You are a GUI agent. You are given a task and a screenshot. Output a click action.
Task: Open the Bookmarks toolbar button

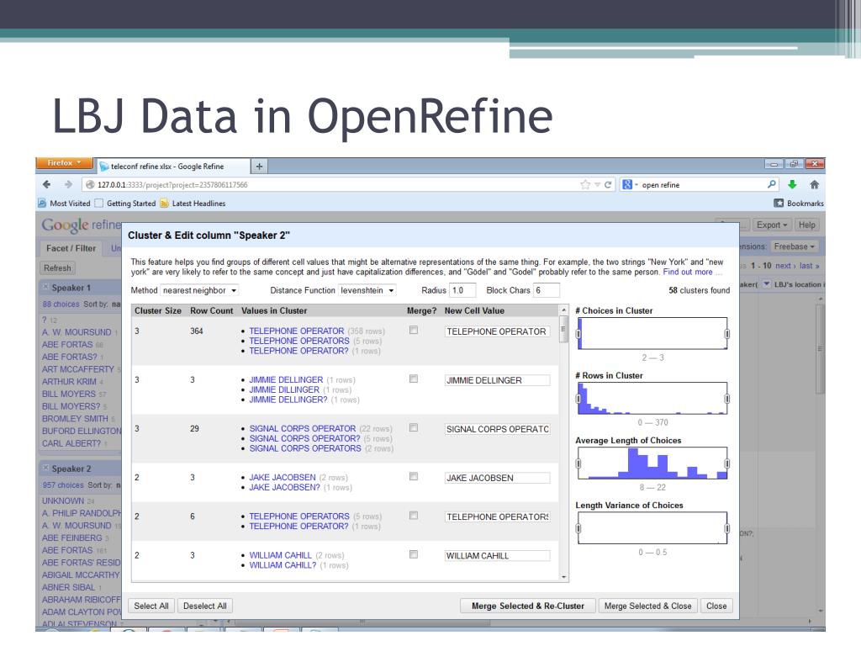799,204
